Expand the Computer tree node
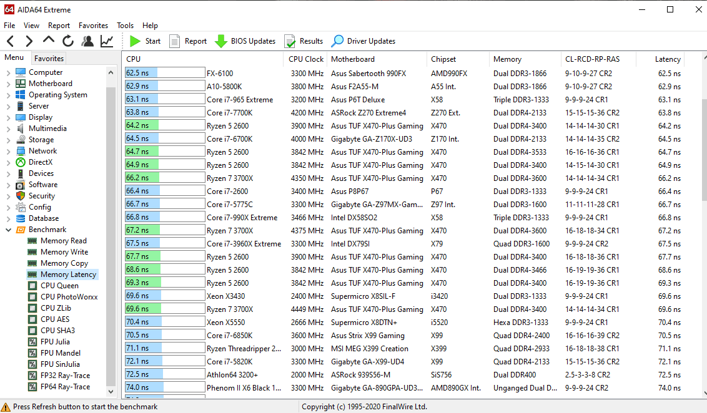 [x=8, y=72]
